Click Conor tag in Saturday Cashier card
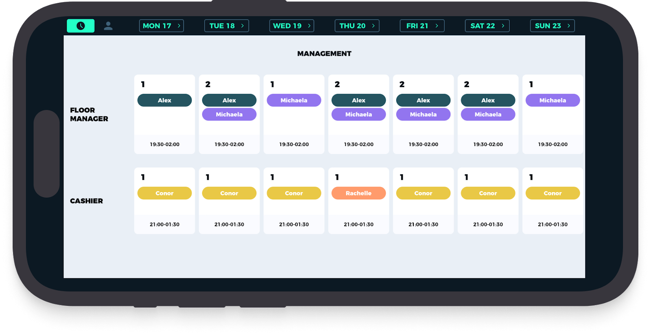The width and height of the screenshot is (651, 336). click(488, 193)
